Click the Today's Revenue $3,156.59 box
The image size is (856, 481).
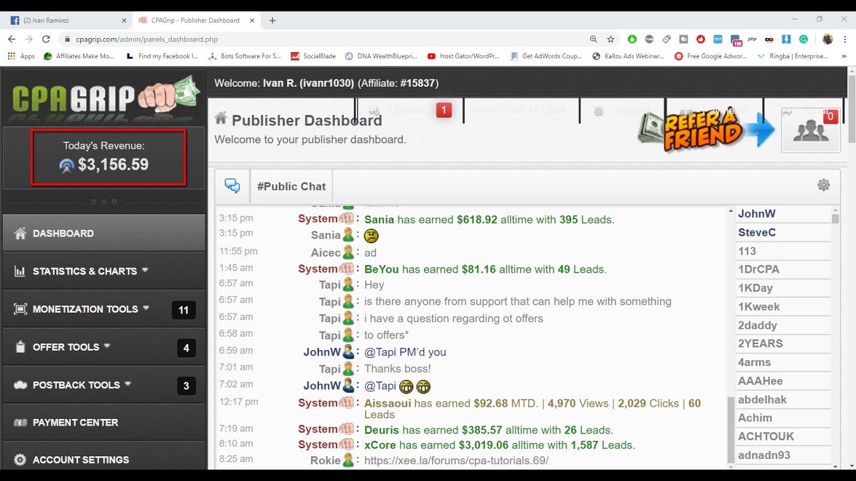click(108, 158)
